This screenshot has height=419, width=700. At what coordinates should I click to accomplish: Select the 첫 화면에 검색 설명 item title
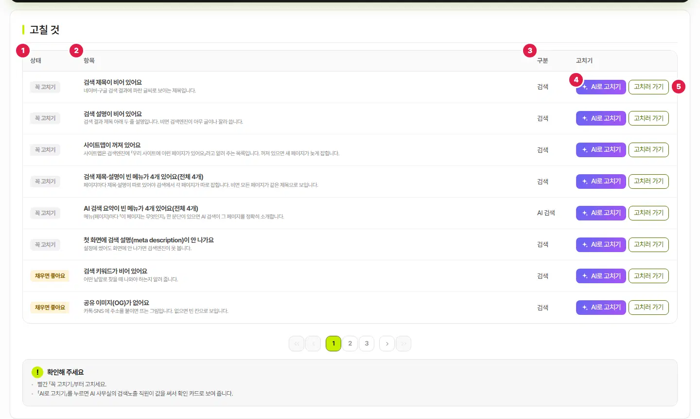click(149, 240)
